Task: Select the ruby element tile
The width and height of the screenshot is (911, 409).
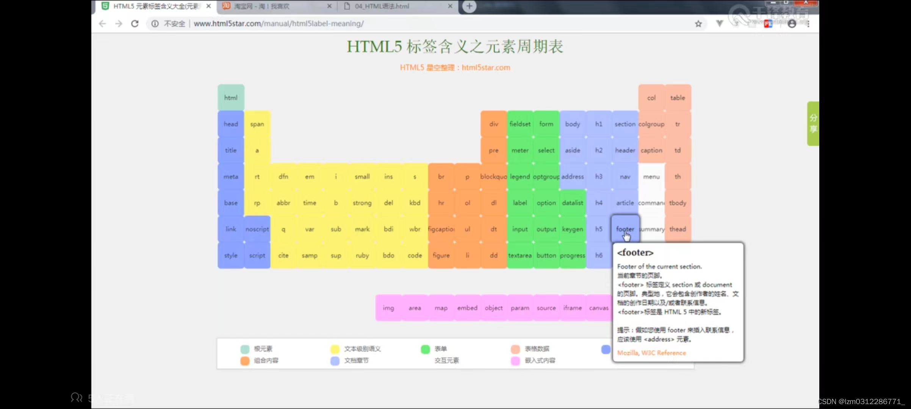Action: point(362,255)
